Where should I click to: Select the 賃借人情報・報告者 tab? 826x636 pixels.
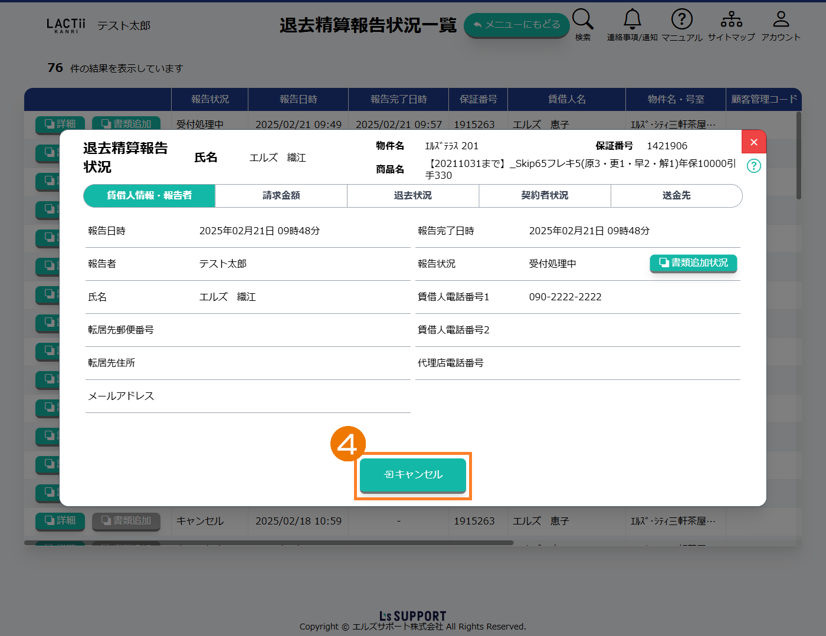tap(149, 196)
